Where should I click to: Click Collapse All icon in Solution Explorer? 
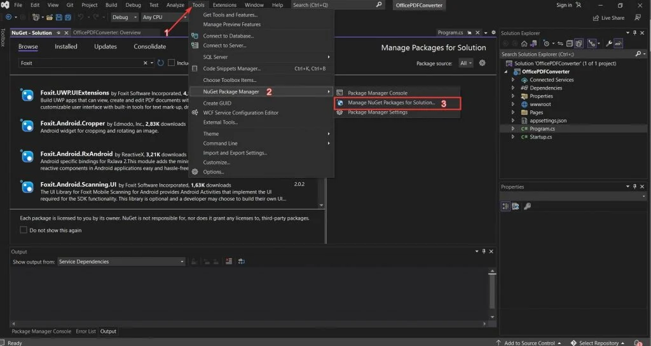(x=570, y=44)
